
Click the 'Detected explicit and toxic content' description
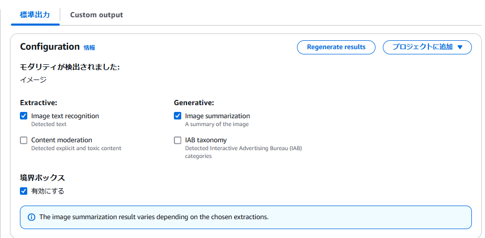(x=76, y=149)
